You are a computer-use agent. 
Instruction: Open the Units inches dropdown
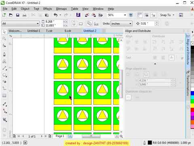click(x=130, y=24)
